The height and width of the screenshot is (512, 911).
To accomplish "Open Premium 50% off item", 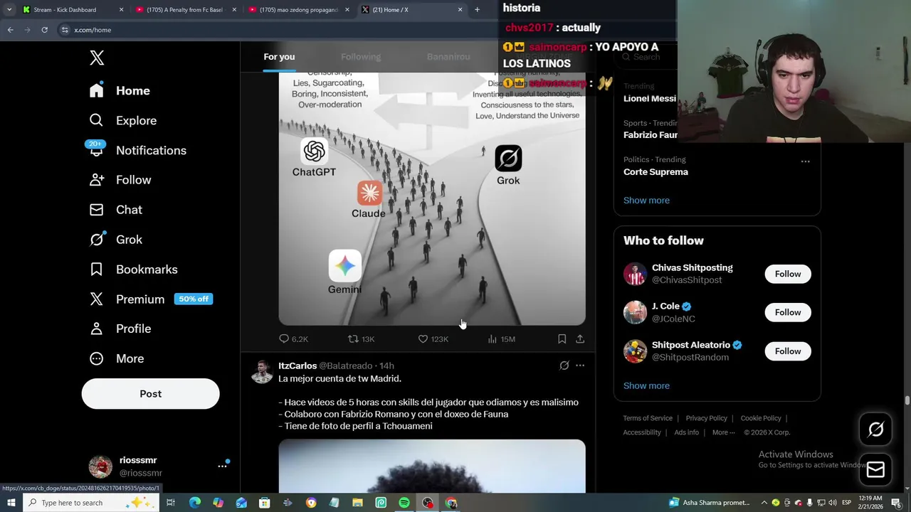I will coord(150,299).
